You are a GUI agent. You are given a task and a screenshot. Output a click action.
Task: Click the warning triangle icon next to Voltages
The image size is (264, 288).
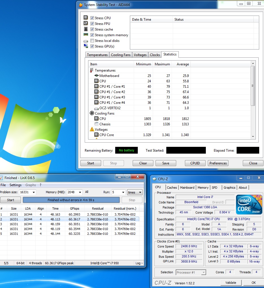pos(92,129)
